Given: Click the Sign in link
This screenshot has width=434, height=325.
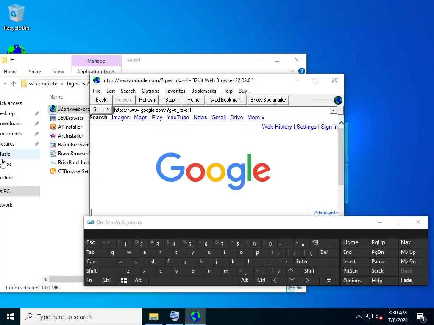Looking at the screenshot, I should pos(329,127).
